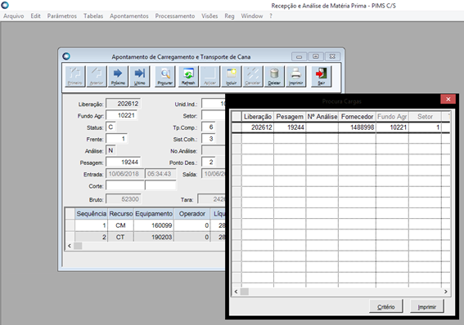The image size is (464, 325).
Task: Click the Operador column header
Action: click(x=192, y=214)
